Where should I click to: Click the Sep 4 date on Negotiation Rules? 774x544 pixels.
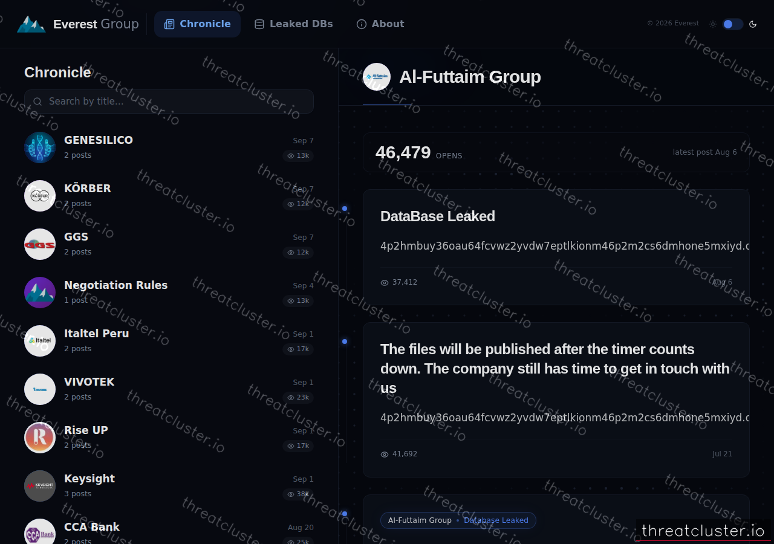[304, 286]
